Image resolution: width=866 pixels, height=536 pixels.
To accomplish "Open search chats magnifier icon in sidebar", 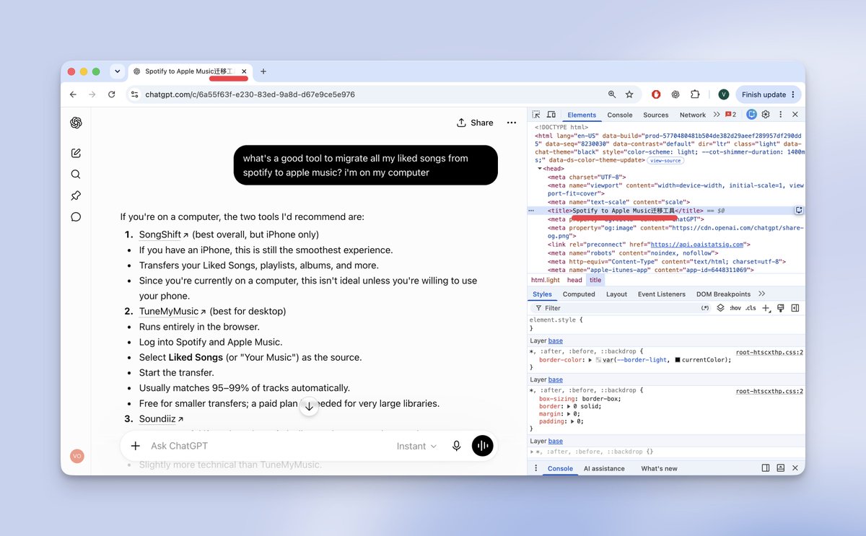I will tap(76, 174).
